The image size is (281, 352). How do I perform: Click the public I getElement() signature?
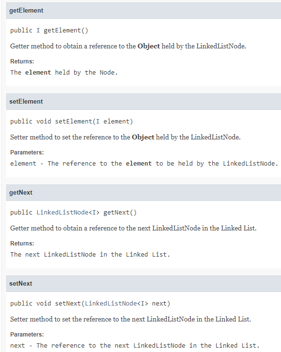[49, 31]
